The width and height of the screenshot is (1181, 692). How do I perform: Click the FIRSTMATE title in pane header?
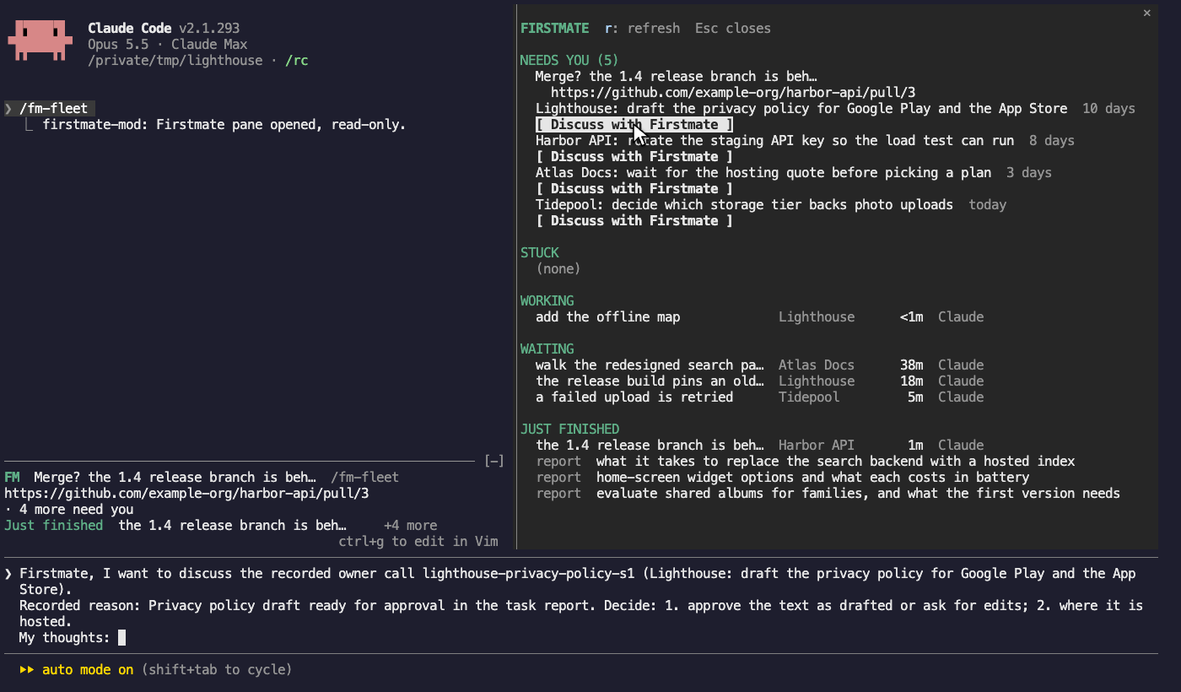(x=554, y=28)
